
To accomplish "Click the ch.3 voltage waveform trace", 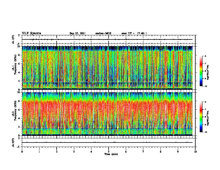I will [107, 142].
